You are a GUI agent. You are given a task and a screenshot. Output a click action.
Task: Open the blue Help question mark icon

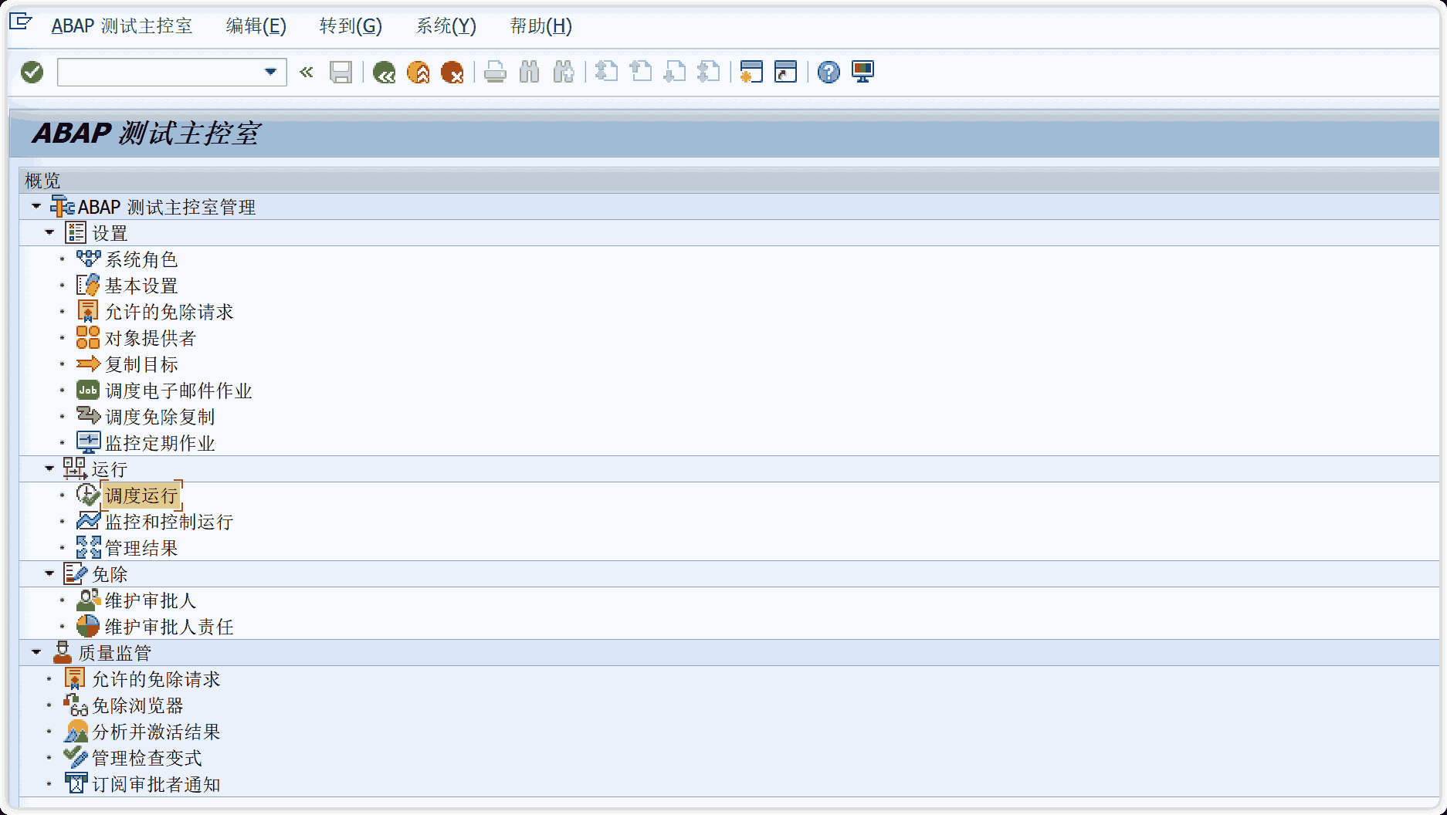coord(829,73)
